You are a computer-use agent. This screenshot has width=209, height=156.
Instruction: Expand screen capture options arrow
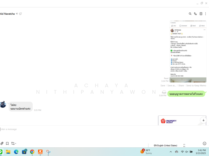pyautogui.click(x=16, y=144)
